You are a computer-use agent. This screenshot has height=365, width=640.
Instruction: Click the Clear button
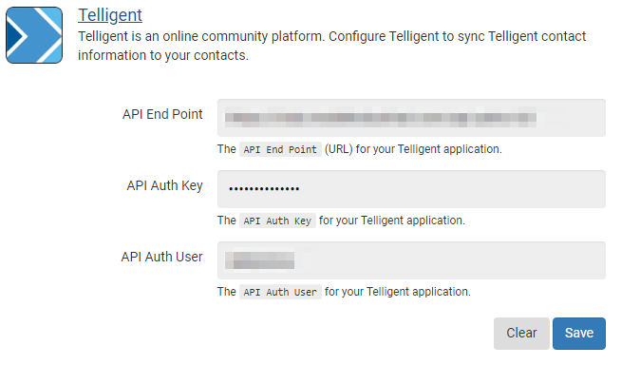[x=521, y=333]
